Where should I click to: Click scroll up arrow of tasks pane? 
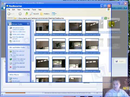point(33,21)
